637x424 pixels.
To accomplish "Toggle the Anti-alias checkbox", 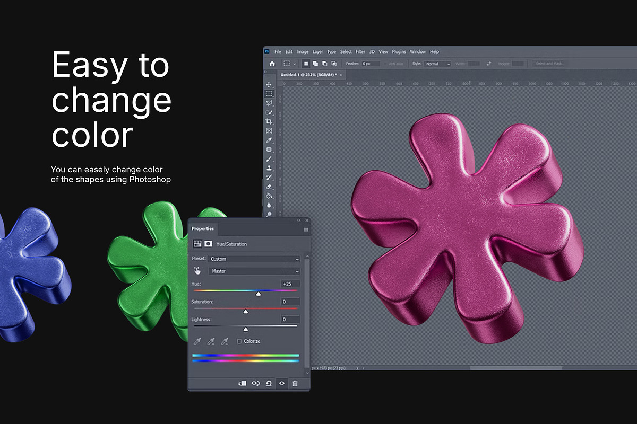I will (385, 64).
